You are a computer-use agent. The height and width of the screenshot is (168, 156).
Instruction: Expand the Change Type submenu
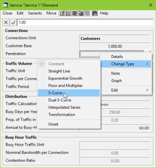tap(126, 64)
